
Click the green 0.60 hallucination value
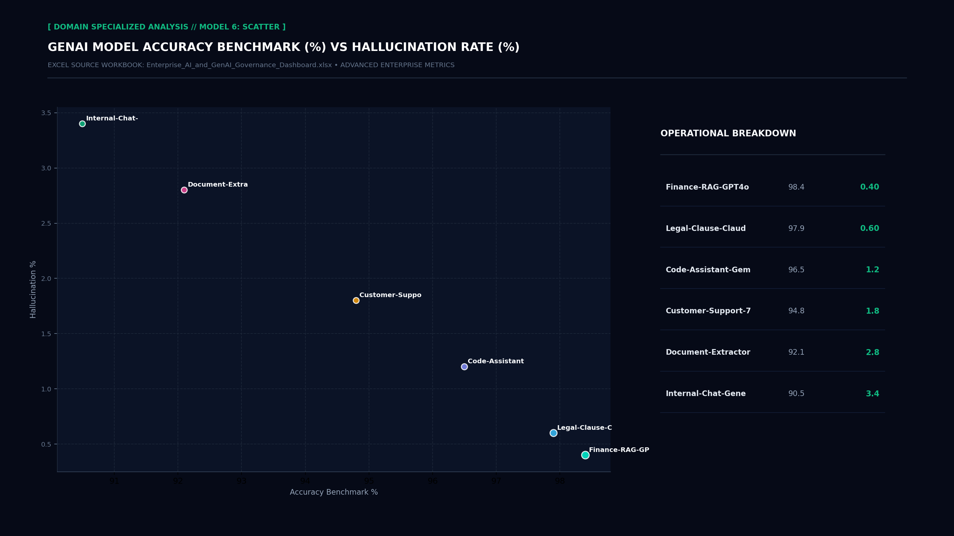pyautogui.click(x=870, y=229)
